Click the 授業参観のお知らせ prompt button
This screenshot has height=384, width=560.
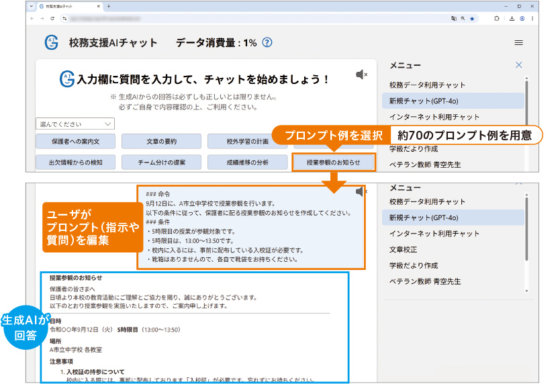click(x=333, y=162)
